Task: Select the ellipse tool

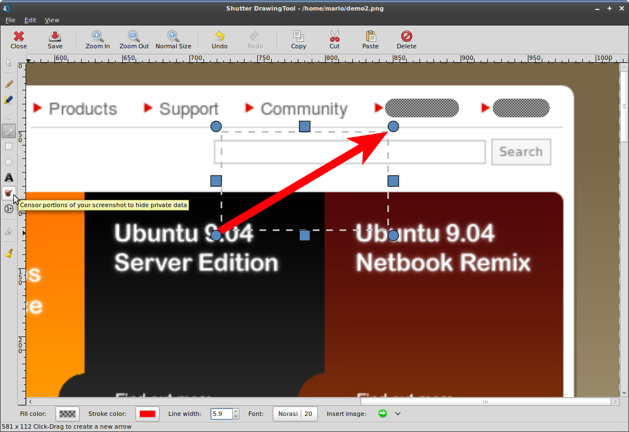Action: (x=9, y=162)
